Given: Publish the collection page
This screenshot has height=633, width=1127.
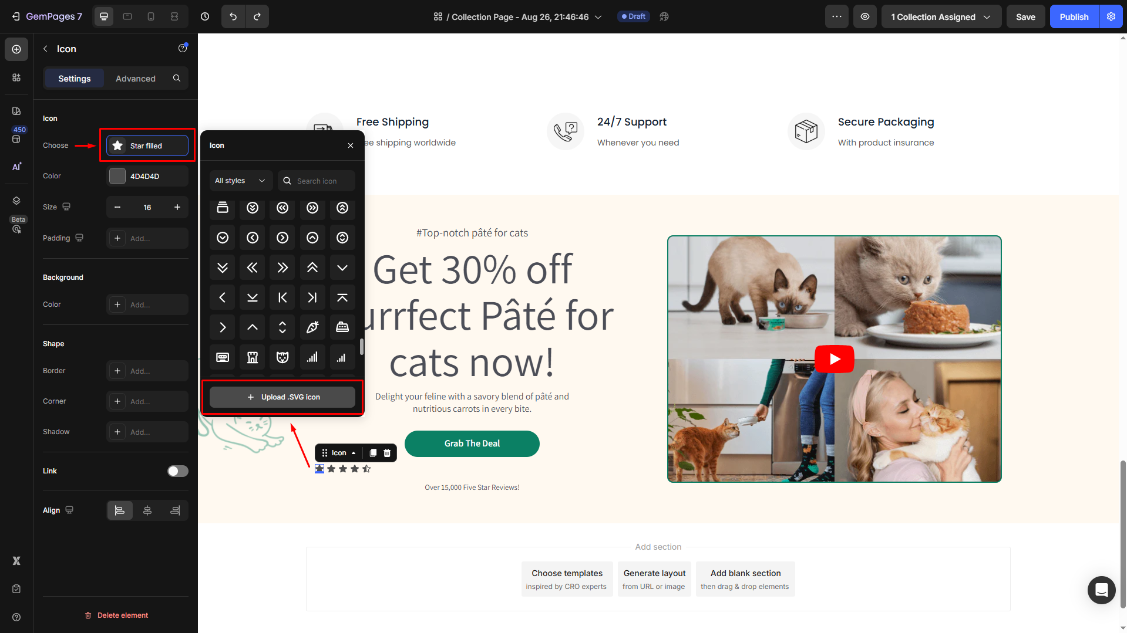Looking at the screenshot, I should [x=1074, y=16].
